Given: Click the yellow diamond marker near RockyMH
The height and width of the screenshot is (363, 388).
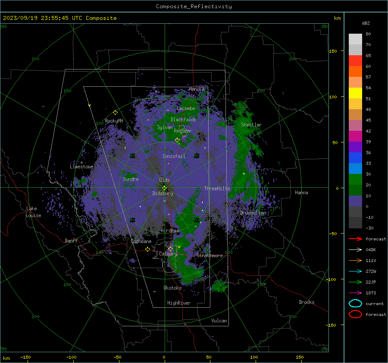Looking at the screenshot, I should tap(115, 113).
